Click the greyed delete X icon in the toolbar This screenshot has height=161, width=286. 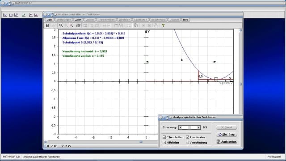(x=143, y=25)
